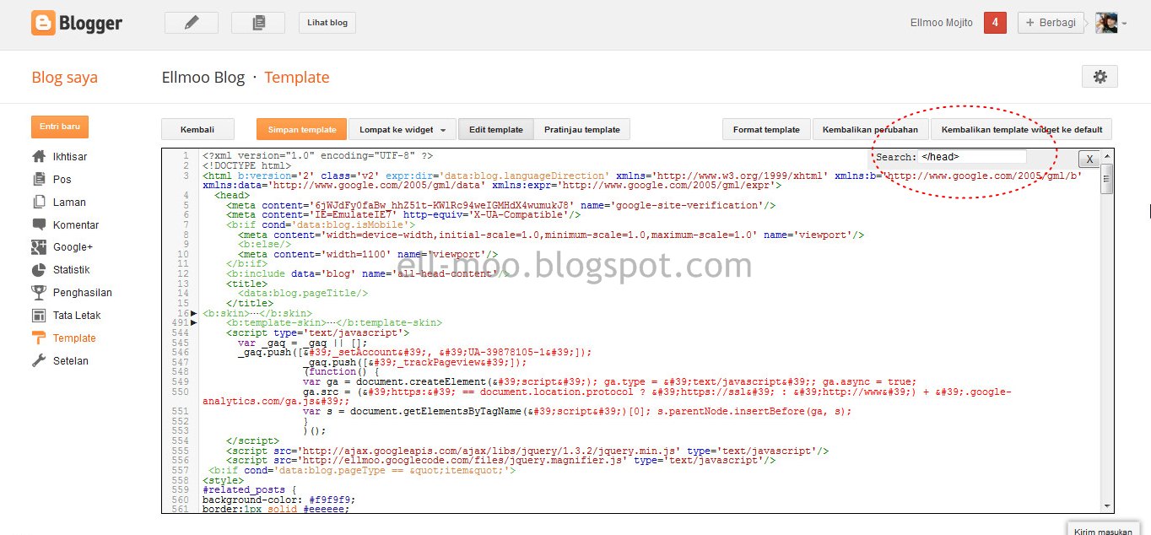The image size is (1151, 535).
Task: Click the Statistik pie chart icon
Action: pyautogui.click(x=39, y=270)
